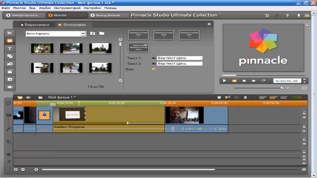Switch to timeline view
The width and height of the screenshot is (317, 178).
click(273, 97)
